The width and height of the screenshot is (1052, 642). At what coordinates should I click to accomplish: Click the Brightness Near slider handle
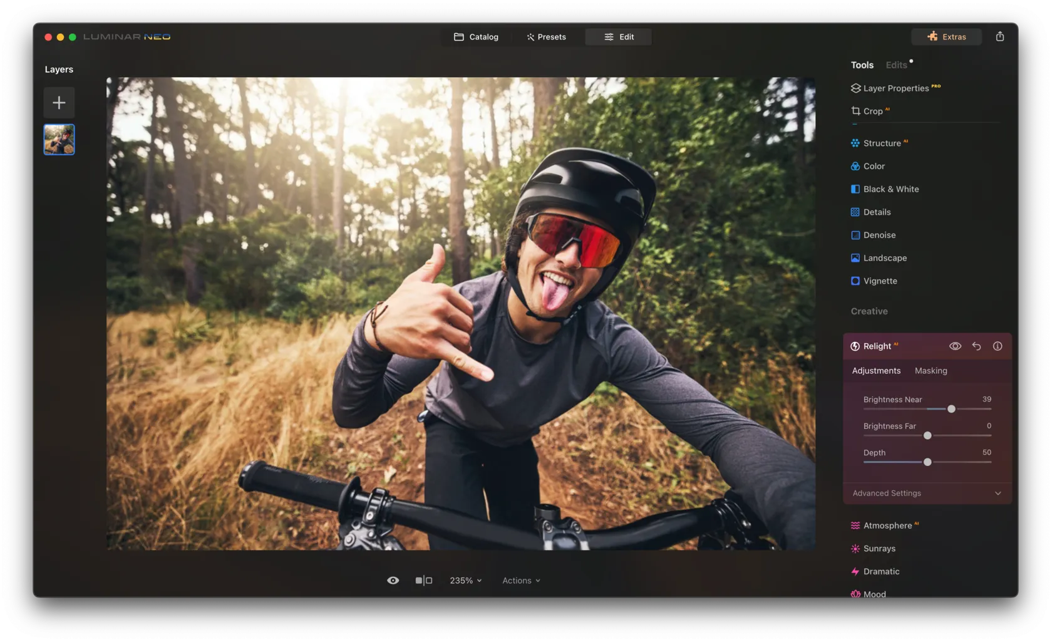(x=951, y=409)
